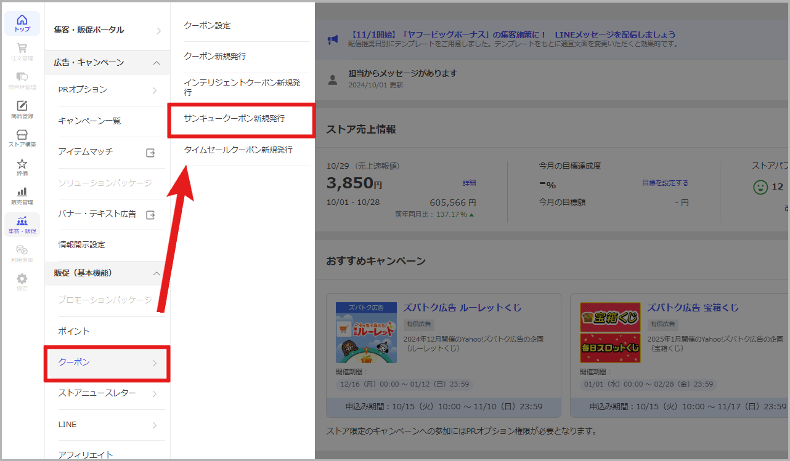The image size is (790, 461).
Task: Open 問合せ管理 chat icon
Action: [22, 81]
